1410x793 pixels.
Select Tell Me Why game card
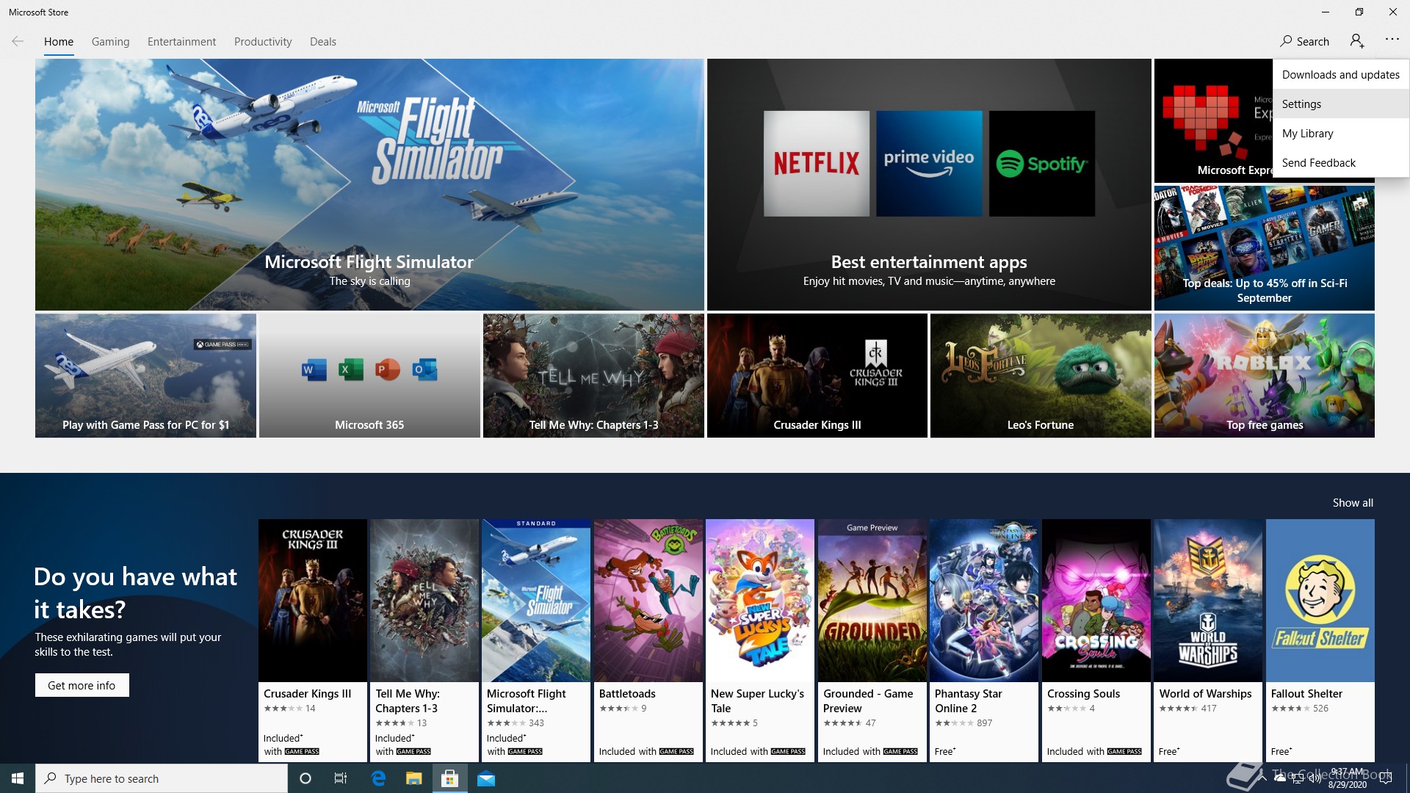424,640
